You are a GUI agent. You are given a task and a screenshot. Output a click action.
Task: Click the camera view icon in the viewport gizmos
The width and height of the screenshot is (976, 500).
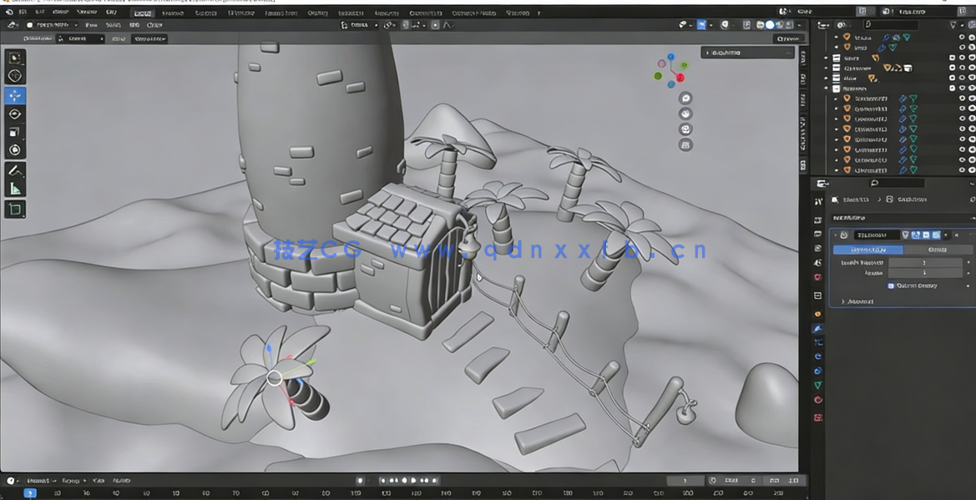pos(685,129)
